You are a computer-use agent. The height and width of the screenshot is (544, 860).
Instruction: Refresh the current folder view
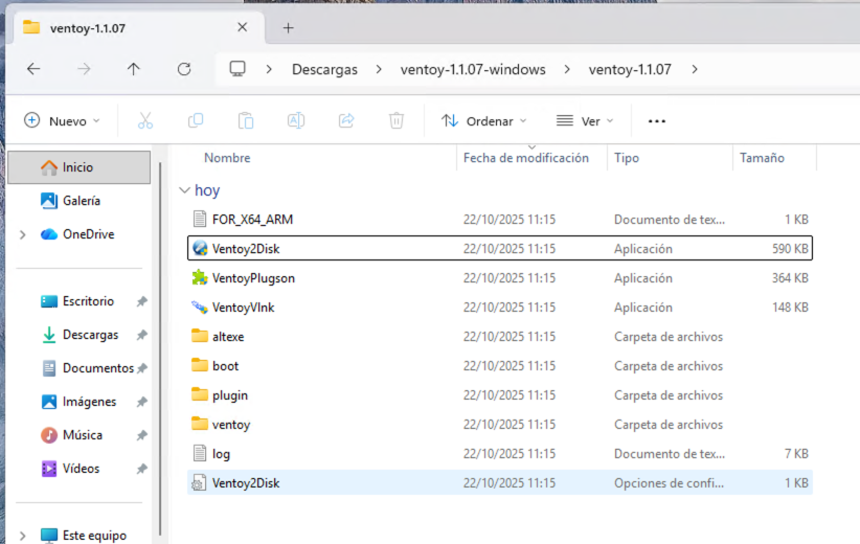[x=184, y=69]
